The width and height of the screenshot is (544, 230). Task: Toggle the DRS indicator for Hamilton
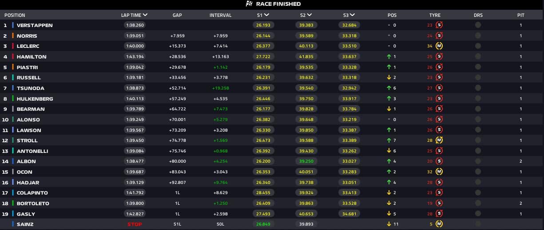(x=478, y=57)
